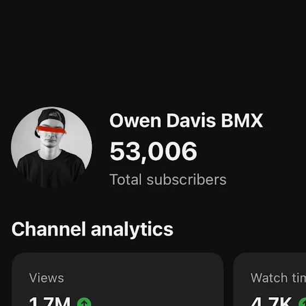Tap the black t-shirt in the avatar
This screenshot has height=306, width=306.
click(51, 169)
